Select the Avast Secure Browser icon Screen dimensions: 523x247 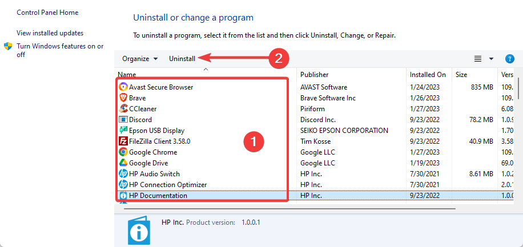[x=123, y=87]
